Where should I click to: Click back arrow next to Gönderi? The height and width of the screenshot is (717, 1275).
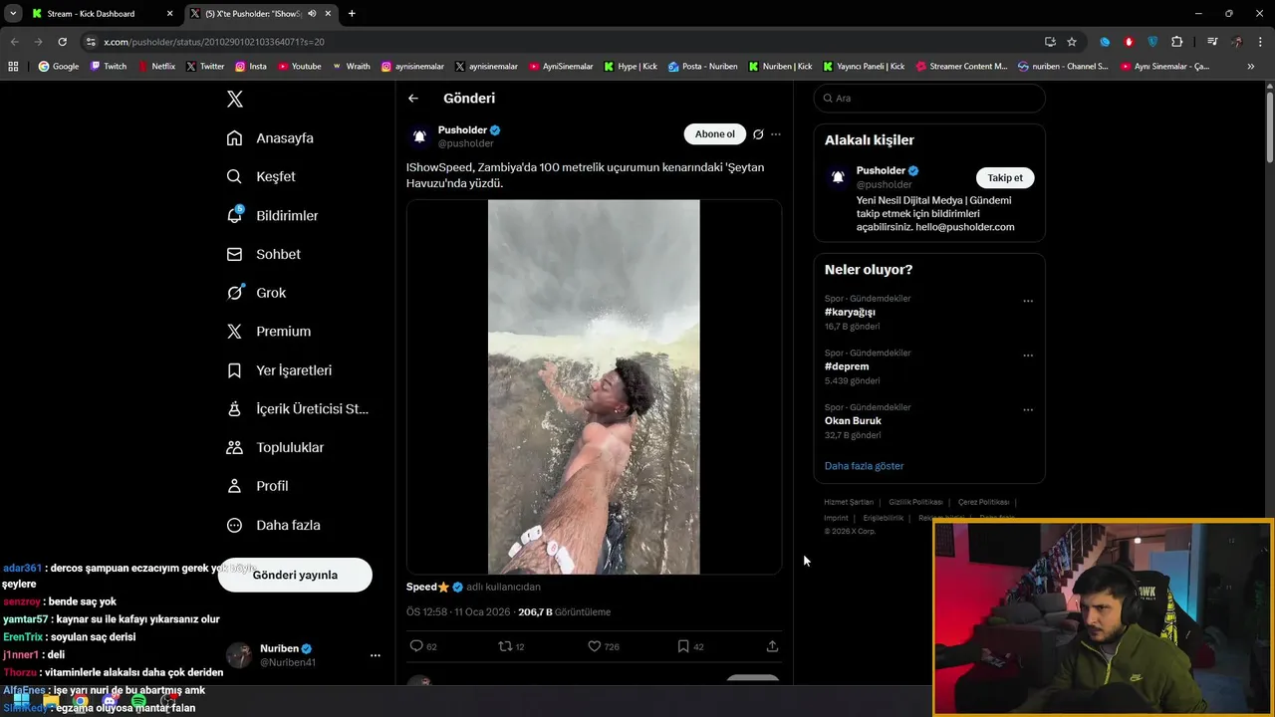pos(413,98)
